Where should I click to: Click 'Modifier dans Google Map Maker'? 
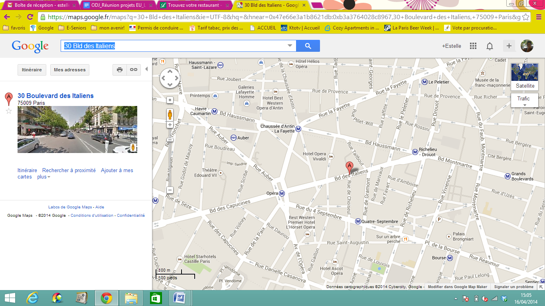[x=458, y=287]
